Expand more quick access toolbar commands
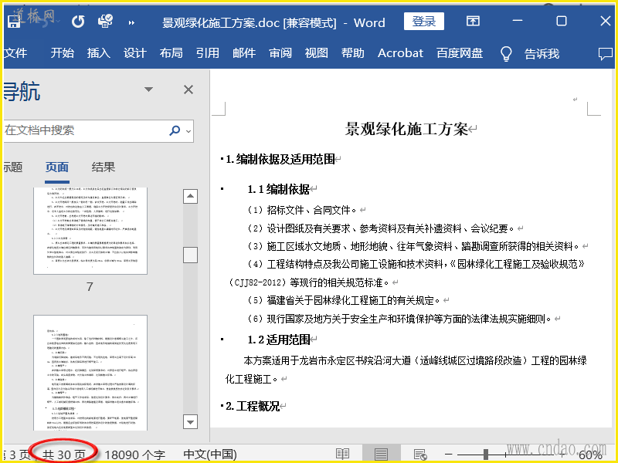Screen dimensions: 618x463 131,23
